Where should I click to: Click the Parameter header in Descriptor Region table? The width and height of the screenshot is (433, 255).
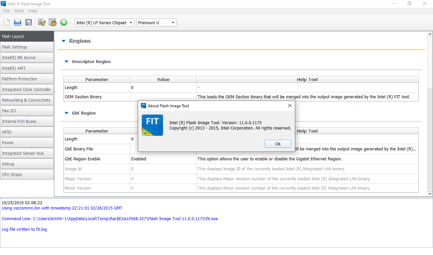[x=97, y=80]
